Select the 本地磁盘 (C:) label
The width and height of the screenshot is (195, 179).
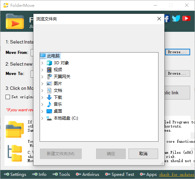[66, 118]
